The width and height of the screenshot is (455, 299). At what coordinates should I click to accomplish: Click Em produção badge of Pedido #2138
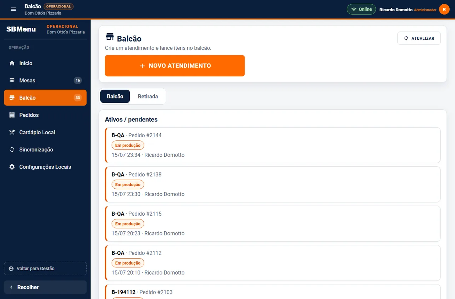pos(128,184)
